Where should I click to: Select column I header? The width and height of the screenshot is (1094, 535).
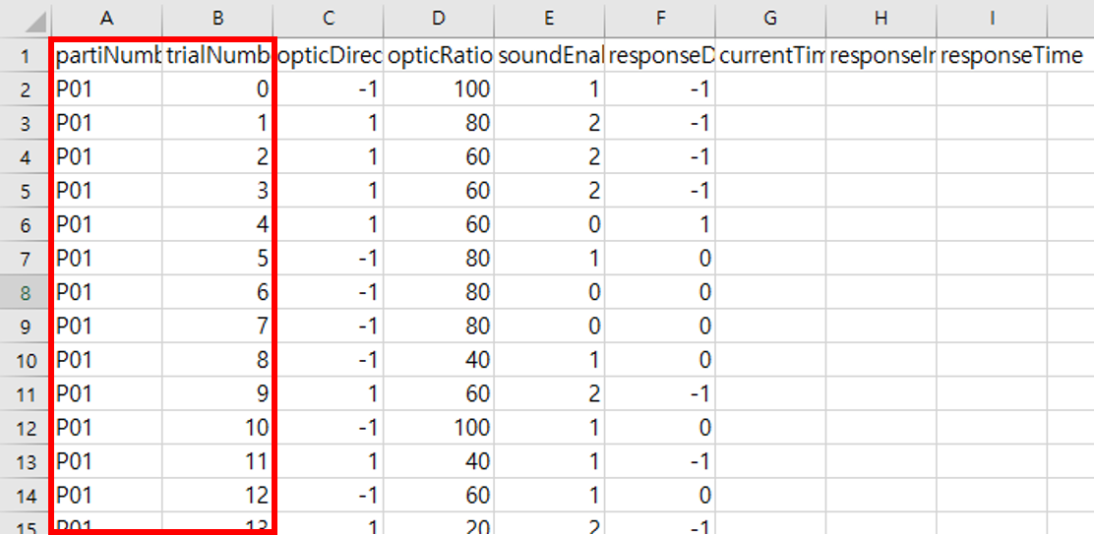pyautogui.click(x=992, y=19)
